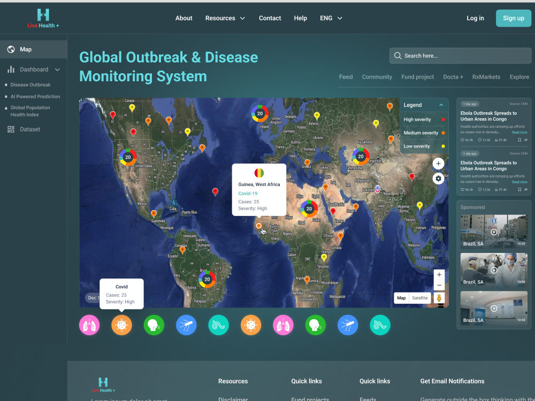The height and width of the screenshot is (401, 535).
Task: Share the lower Ebola news card
Action: tap(526, 190)
